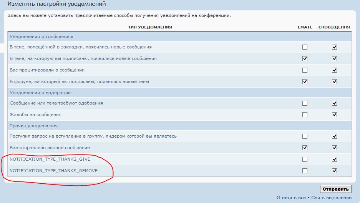
Task: Uncheck notification for posts requiring approval
Action: pyautogui.click(x=334, y=103)
